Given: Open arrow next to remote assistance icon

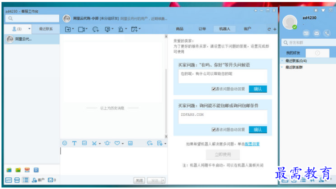Looking at the screenshot, I should 113,29.
